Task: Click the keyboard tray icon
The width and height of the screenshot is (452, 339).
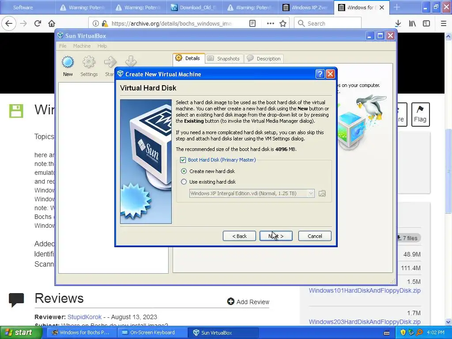Action: 387,333
